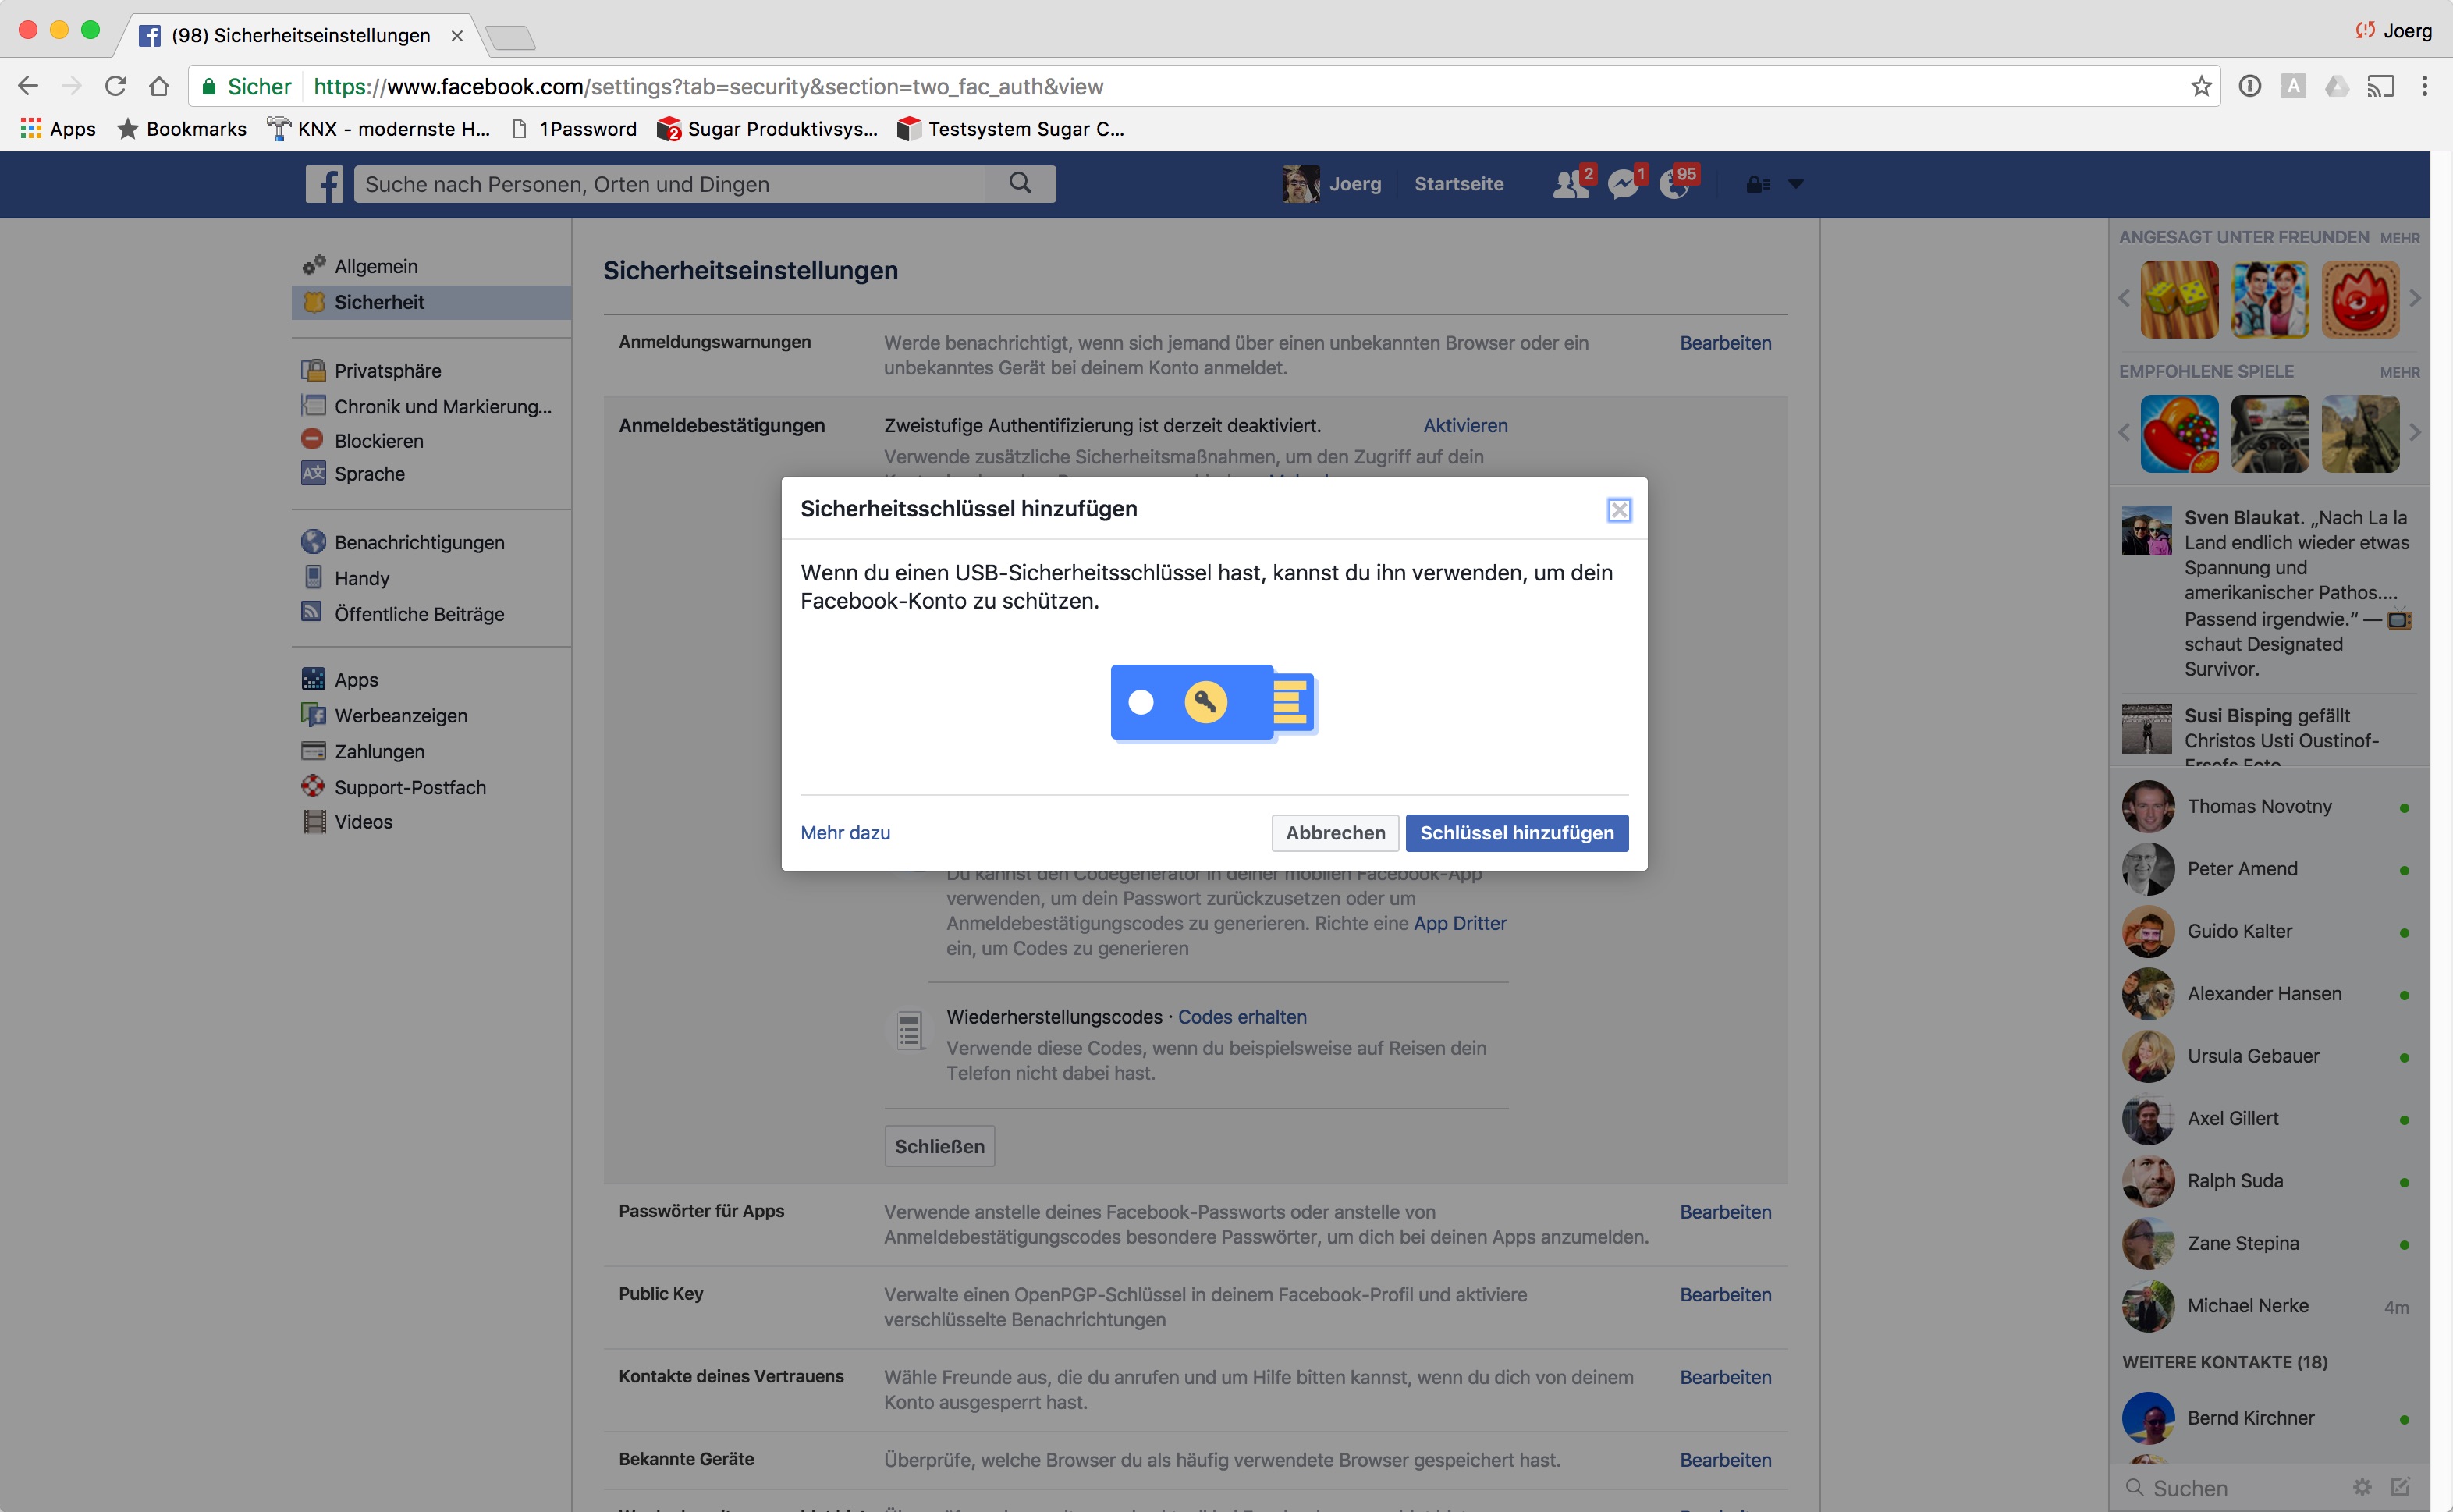Open the Messenger messages icon
2453x1512 pixels.
tap(1622, 184)
